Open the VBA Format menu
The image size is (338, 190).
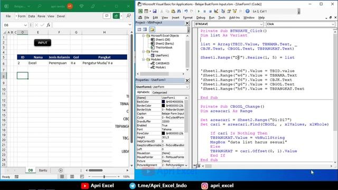(187, 17)
